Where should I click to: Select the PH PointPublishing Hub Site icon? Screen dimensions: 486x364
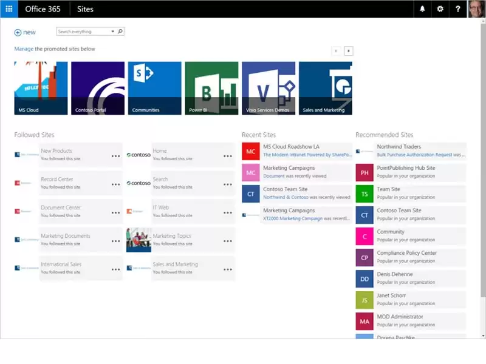coord(364,172)
